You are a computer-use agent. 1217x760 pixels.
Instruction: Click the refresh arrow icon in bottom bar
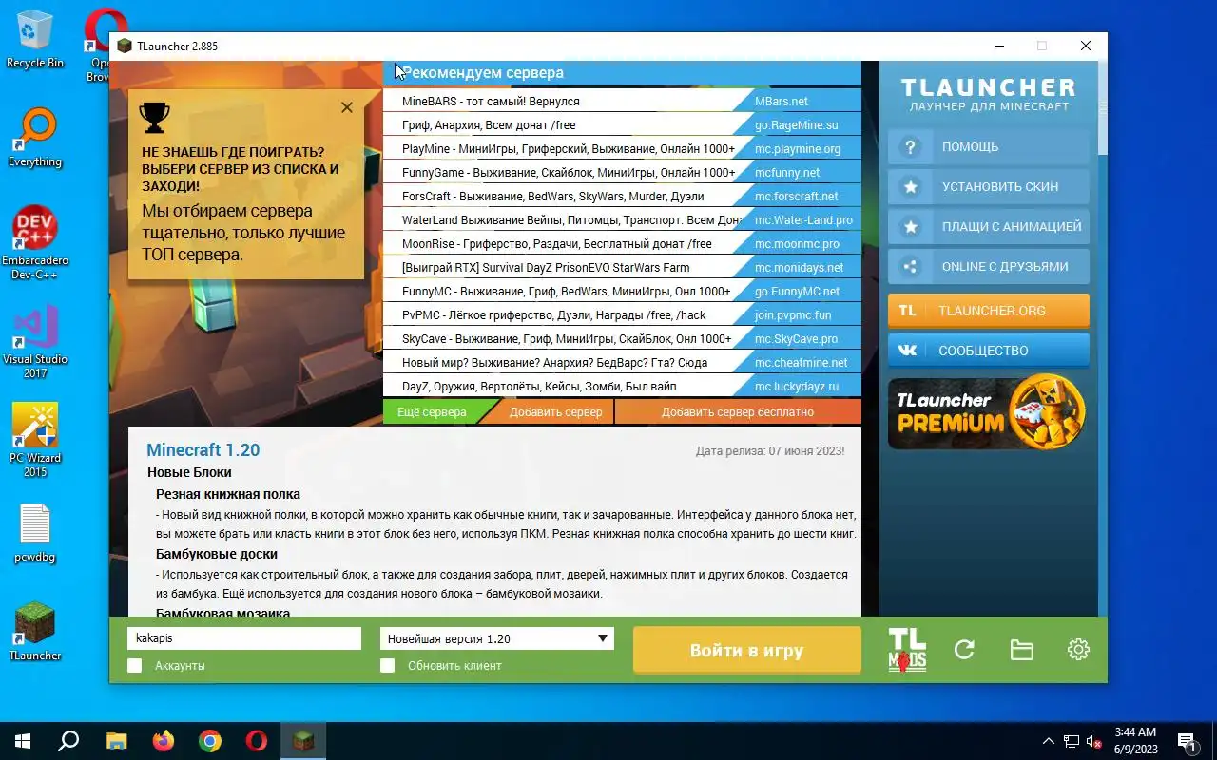[964, 650]
